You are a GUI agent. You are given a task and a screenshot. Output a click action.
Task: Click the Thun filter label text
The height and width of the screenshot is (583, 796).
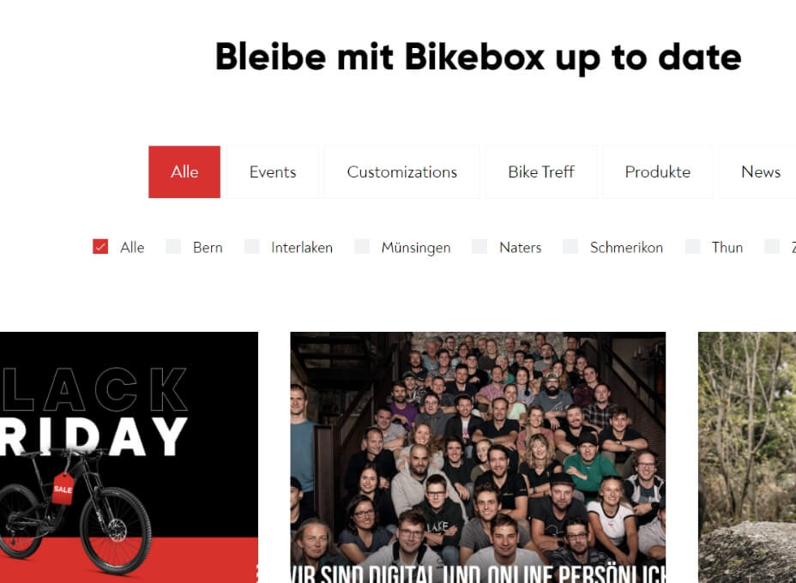[727, 248]
